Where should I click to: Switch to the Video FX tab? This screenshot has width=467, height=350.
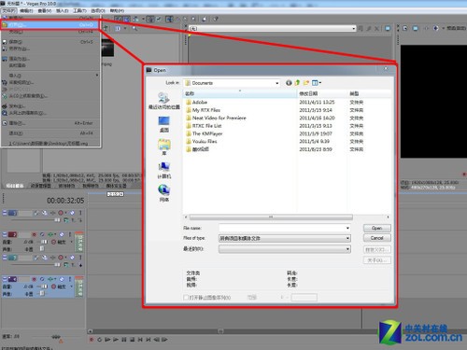(x=91, y=186)
